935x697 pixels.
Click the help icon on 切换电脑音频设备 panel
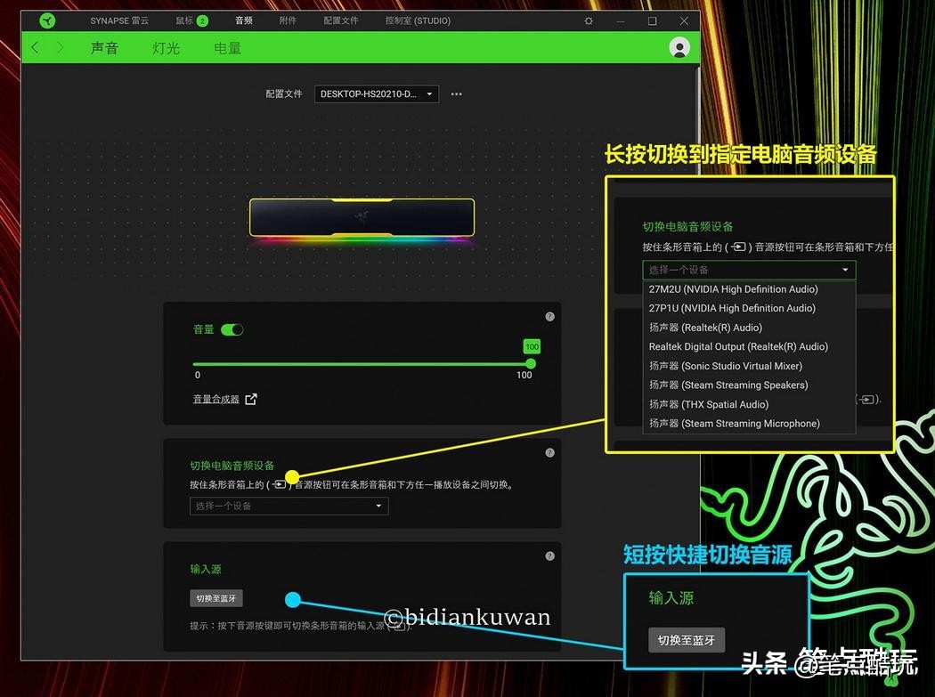pyautogui.click(x=549, y=452)
